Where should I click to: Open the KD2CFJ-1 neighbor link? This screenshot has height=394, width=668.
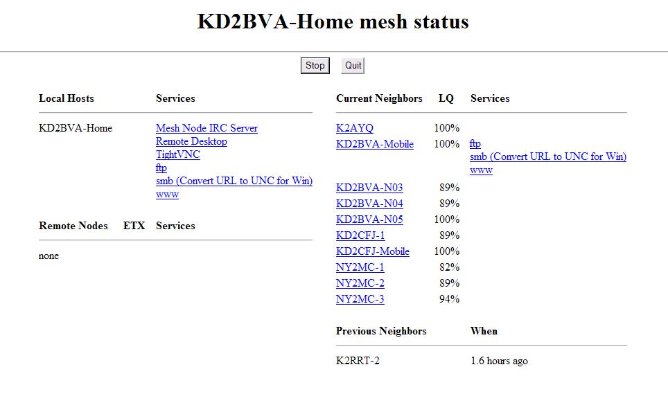point(360,235)
